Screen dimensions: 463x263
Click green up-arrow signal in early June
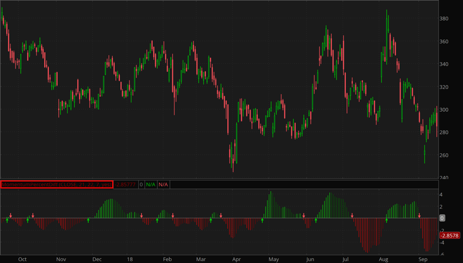pyautogui.click(x=316, y=220)
